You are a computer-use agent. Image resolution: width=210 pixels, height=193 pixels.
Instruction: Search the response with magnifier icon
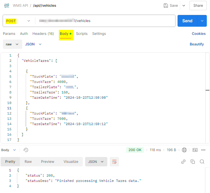202,162
